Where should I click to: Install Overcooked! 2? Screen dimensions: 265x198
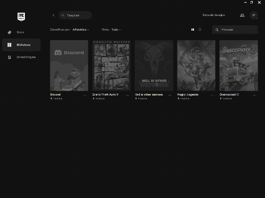coord(226,99)
